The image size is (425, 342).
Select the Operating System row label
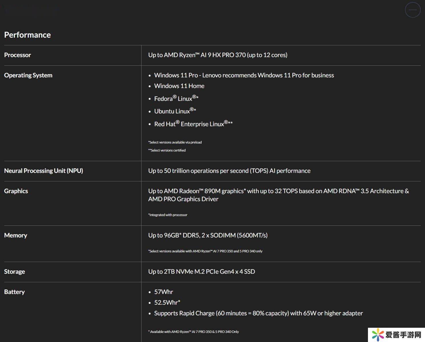tap(28, 75)
